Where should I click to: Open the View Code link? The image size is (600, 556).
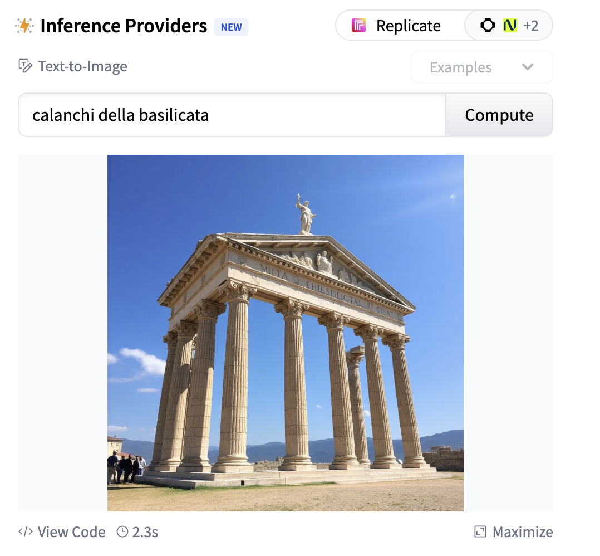coord(62,531)
